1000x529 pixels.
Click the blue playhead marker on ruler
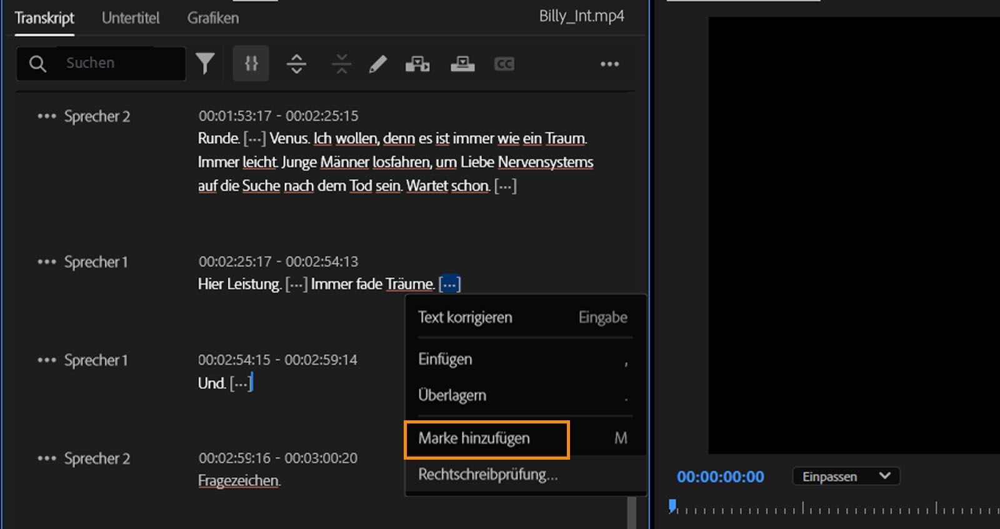click(x=672, y=506)
